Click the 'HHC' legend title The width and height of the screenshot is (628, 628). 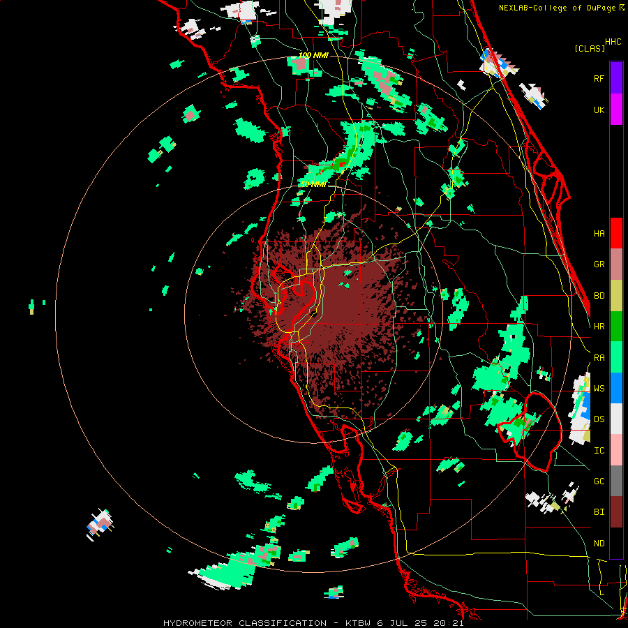(x=613, y=42)
